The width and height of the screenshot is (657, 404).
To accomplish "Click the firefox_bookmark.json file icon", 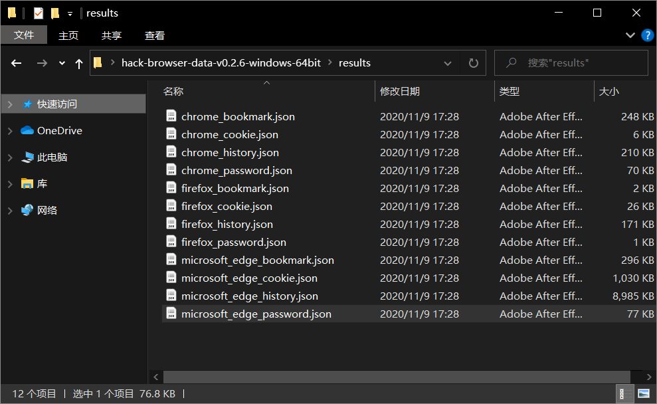I will [x=171, y=188].
